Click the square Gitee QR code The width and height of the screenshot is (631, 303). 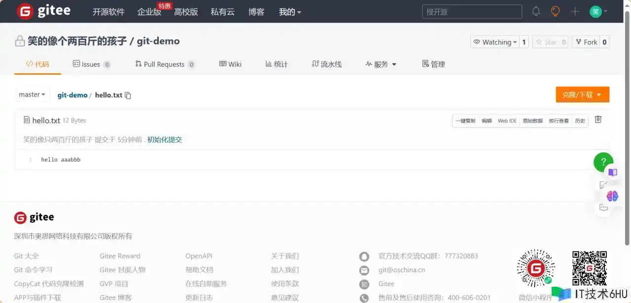click(589, 268)
